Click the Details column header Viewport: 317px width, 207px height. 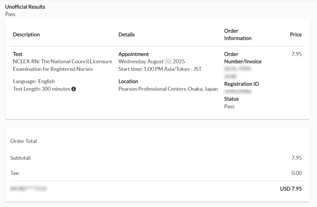tap(126, 34)
